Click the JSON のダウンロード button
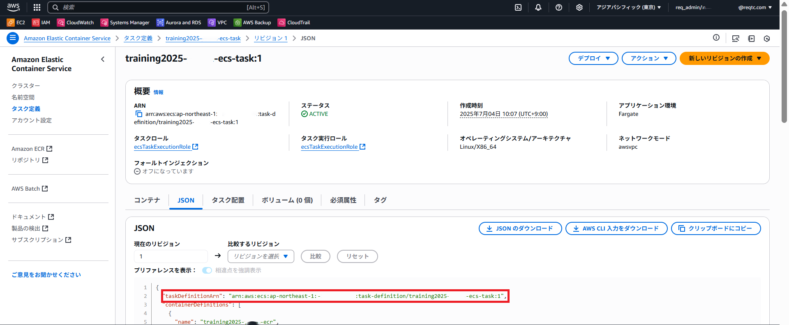 [520, 228]
